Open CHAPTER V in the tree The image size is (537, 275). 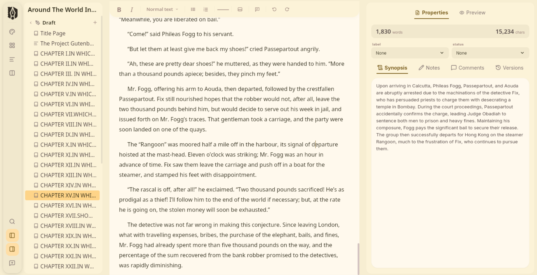pyautogui.click(x=62, y=94)
